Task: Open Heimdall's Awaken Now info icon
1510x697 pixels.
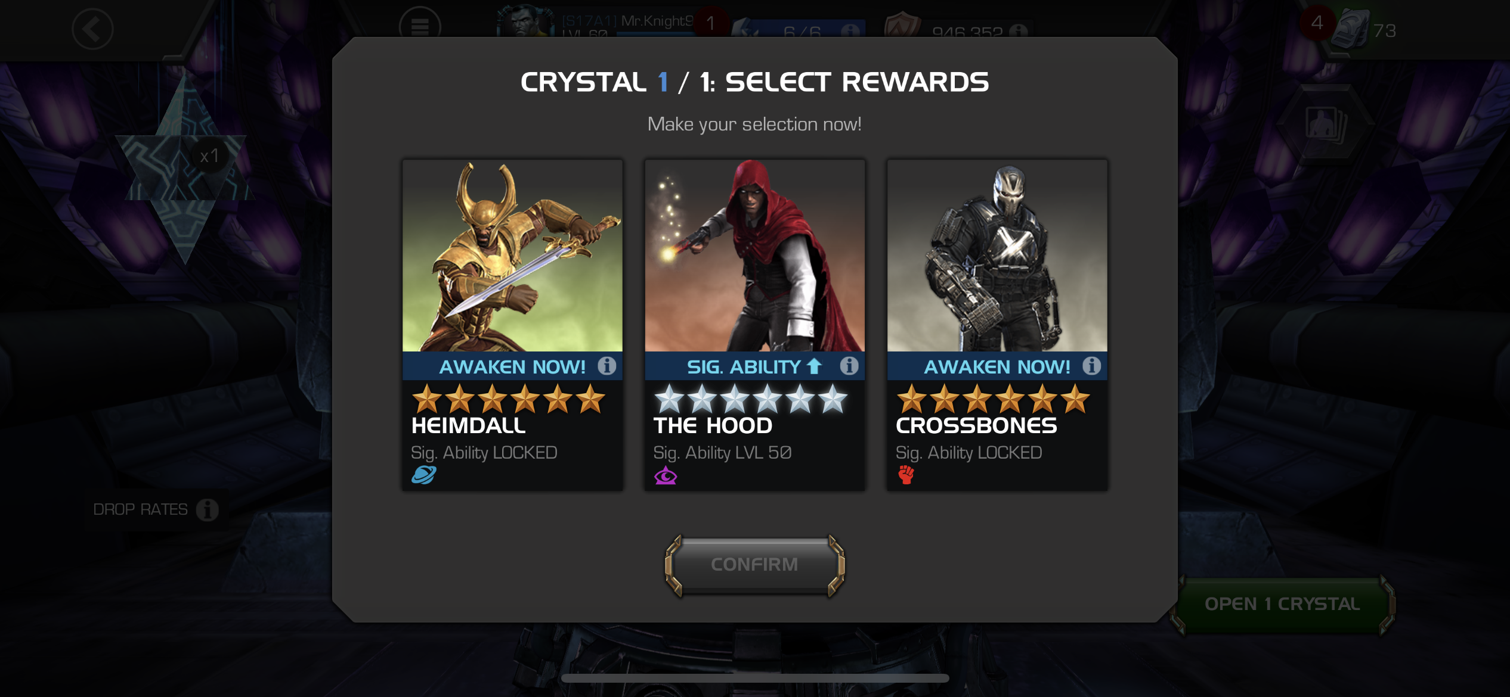Action: point(607,366)
